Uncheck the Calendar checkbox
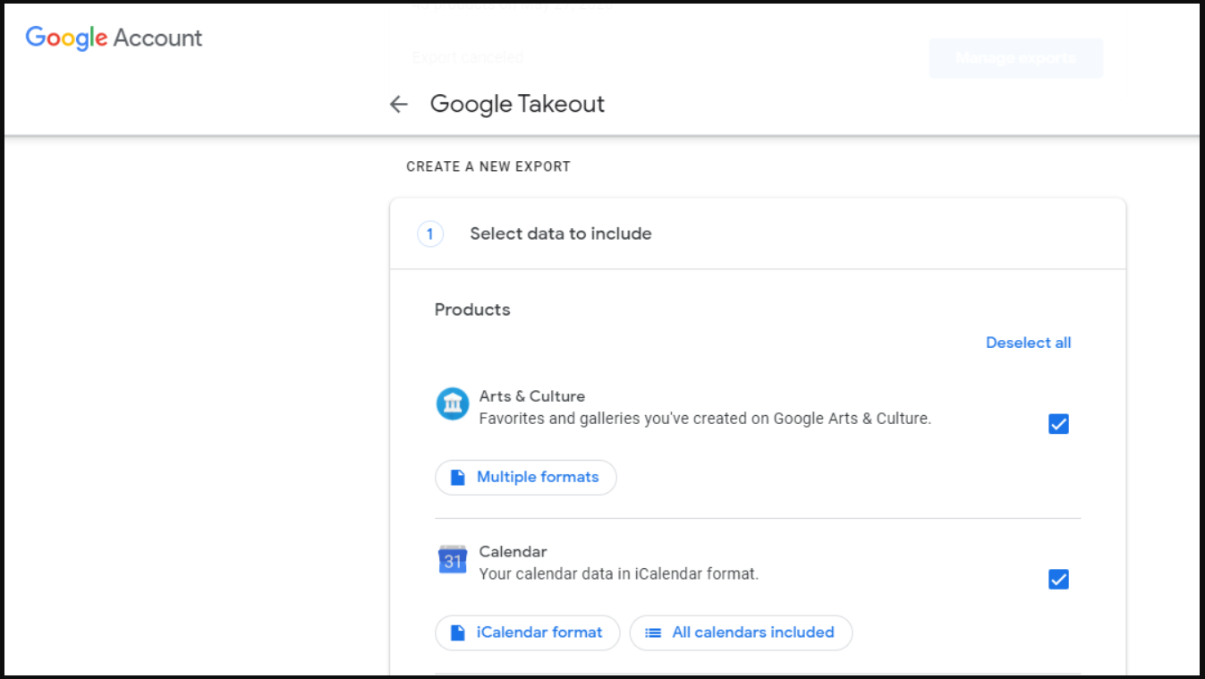The image size is (1205, 679). [1058, 580]
